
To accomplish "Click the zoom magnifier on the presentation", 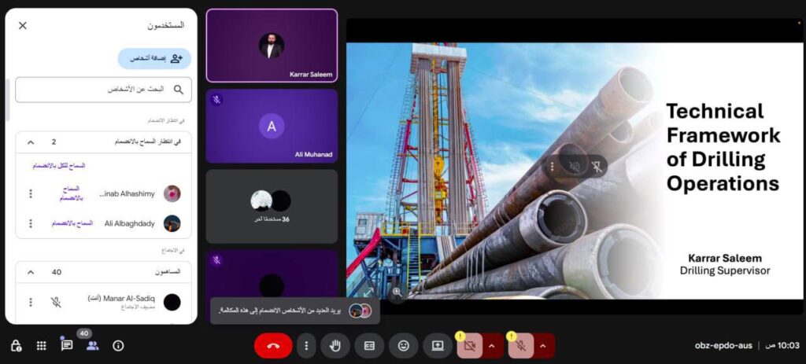I will pyautogui.click(x=397, y=292).
